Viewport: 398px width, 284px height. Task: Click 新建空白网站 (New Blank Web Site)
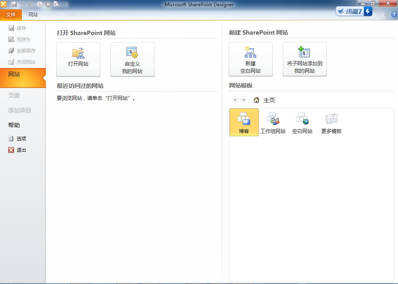(251, 59)
